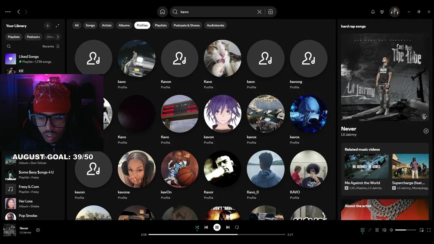Open the play queue icon
The width and height of the screenshot is (434, 244).
pos(377,230)
